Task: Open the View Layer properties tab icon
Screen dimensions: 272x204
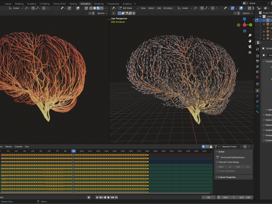Action: pos(257,66)
